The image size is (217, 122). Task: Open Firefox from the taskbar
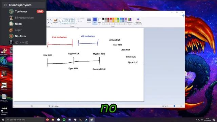tap(47, 120)
